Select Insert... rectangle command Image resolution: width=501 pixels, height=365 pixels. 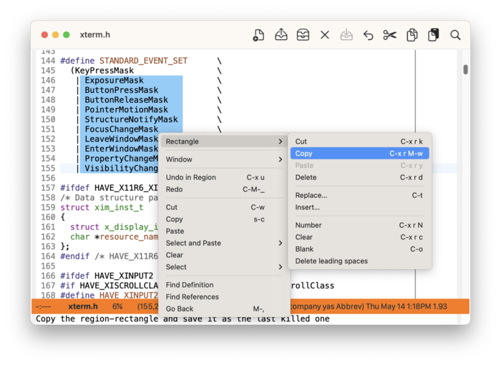359,207
